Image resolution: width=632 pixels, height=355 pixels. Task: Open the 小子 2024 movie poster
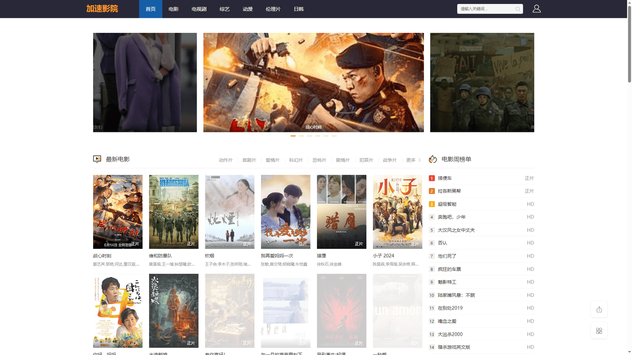click(398, 212)
